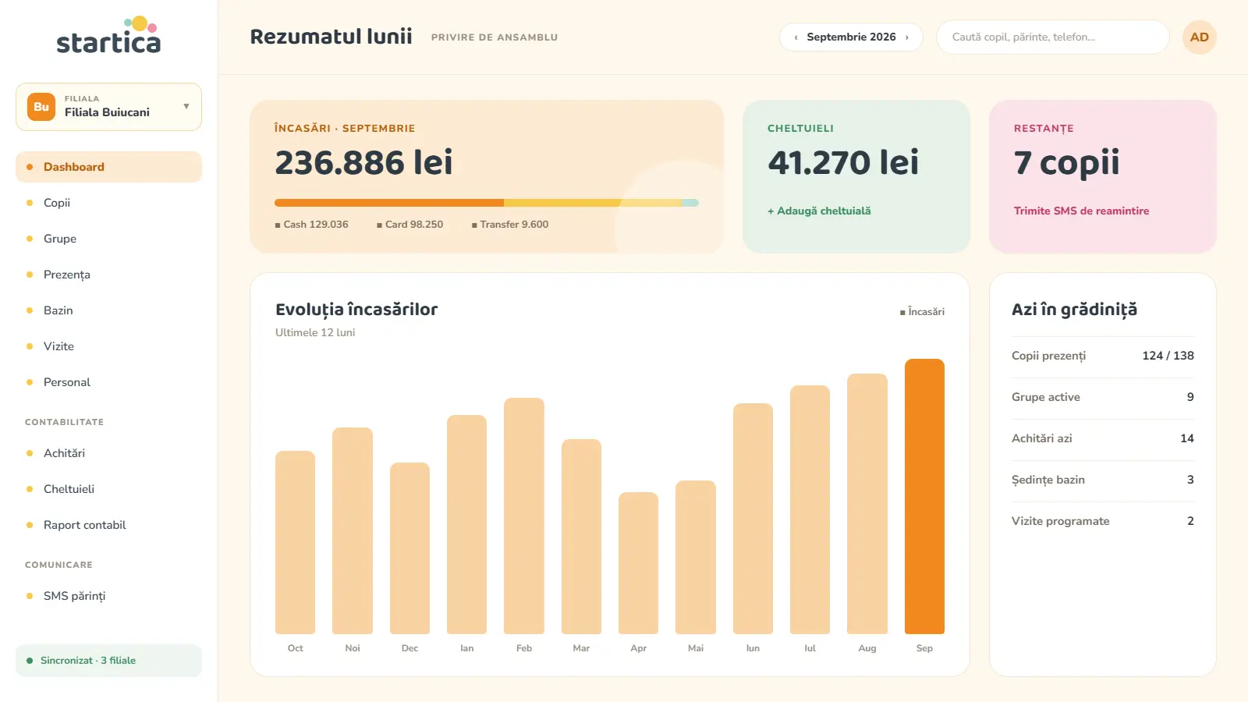Click the Ședințe bazin row

click(x=1103, y=480)
